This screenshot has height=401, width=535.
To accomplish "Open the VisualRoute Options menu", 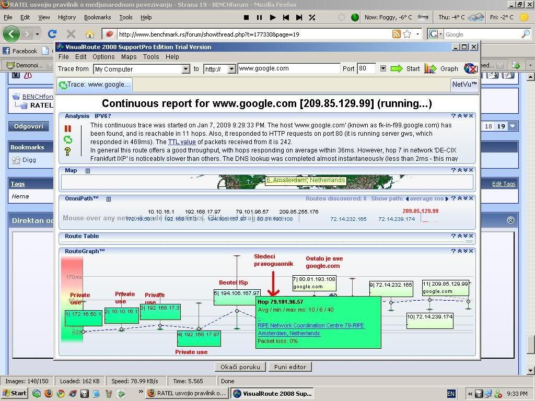I will [x=103, y=56].
